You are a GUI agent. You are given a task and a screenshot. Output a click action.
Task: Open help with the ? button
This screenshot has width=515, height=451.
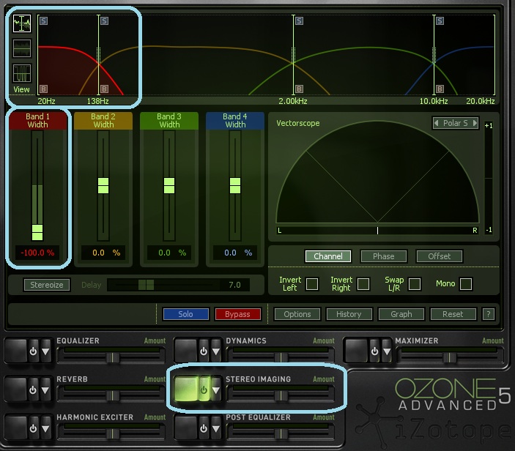pyautogui.click(x=489, y=314)
